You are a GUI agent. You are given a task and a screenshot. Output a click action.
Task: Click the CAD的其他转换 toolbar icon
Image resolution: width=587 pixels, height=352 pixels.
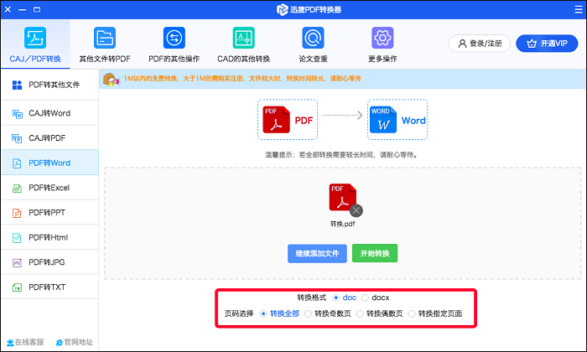[243, 39]
